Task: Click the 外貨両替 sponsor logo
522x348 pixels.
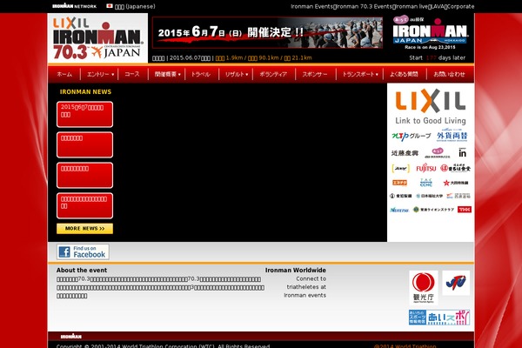Action: [452, 135]
